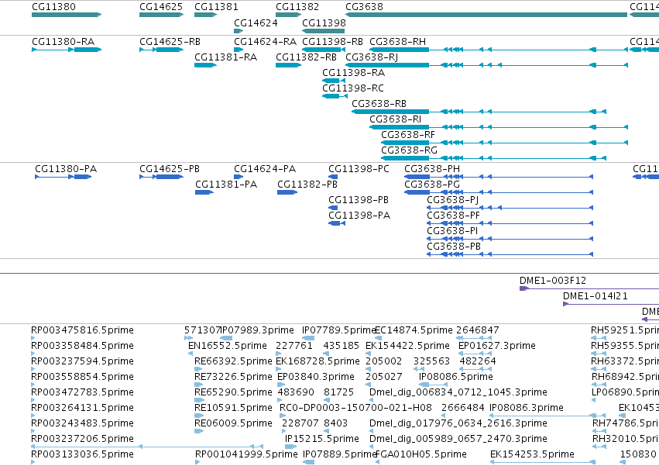This screenshot has width=659, height=466.
Task: Select EST label RP003558854.5prime
Action: pos(82,377)
